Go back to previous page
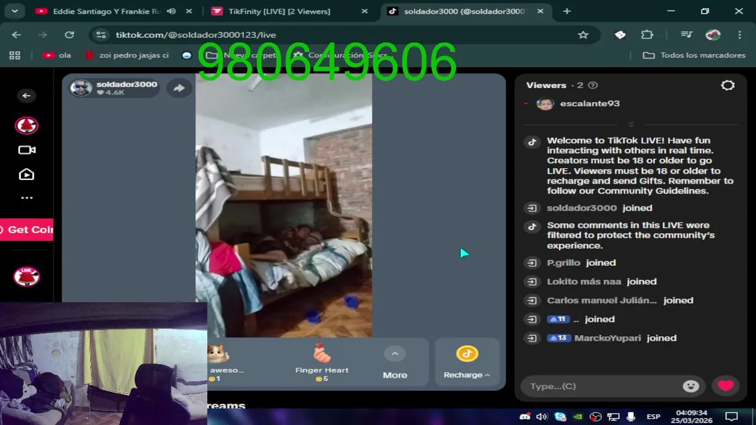 [16, 35]
